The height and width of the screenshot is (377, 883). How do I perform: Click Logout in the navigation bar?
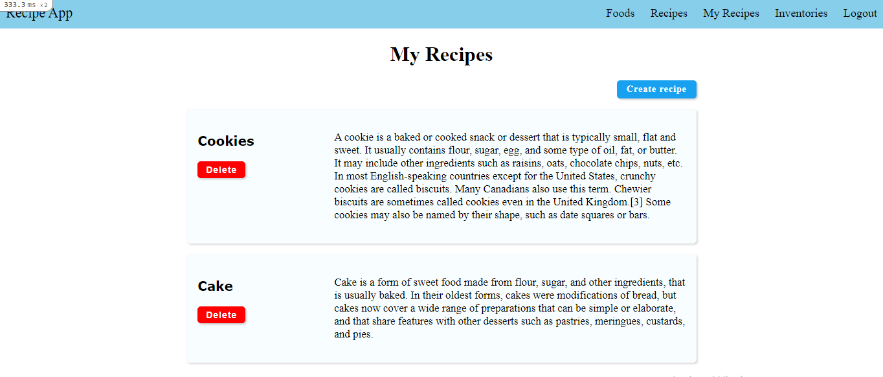860,13
